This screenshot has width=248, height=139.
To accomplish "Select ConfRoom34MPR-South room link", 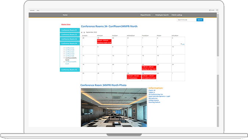I will tap(71, 63).
